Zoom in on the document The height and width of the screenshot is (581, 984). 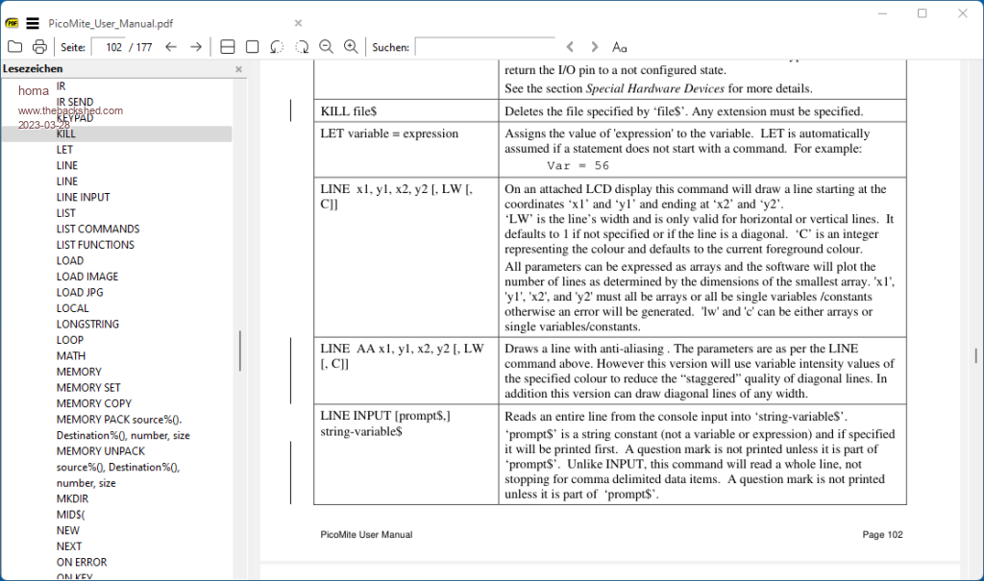[351, 46]
